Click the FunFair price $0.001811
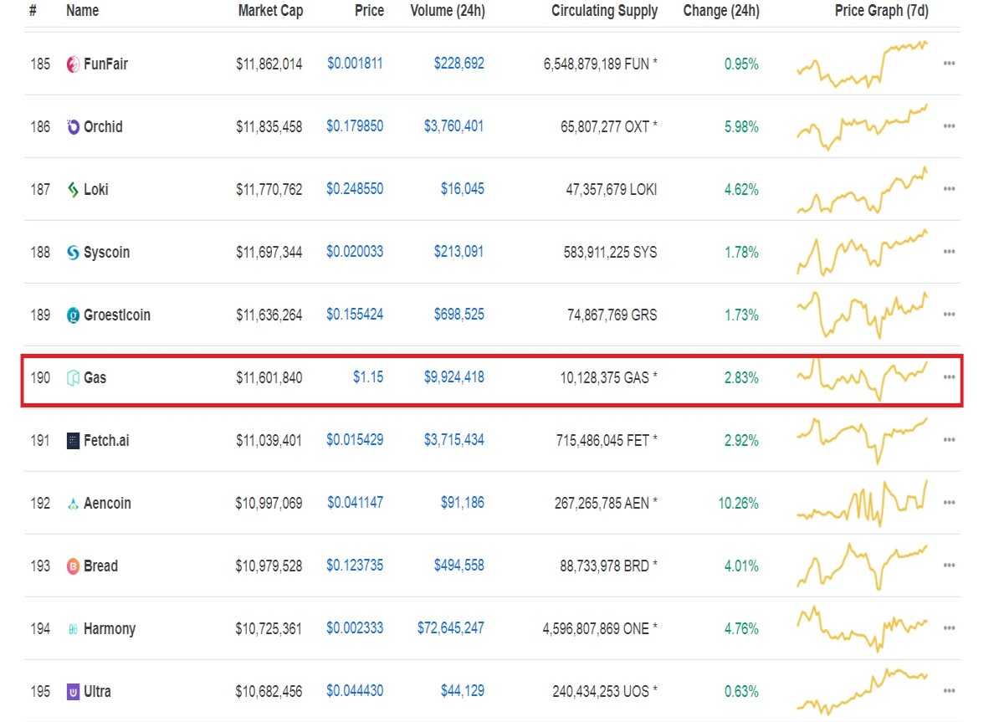1004x722 pixels. click(355, 64)
